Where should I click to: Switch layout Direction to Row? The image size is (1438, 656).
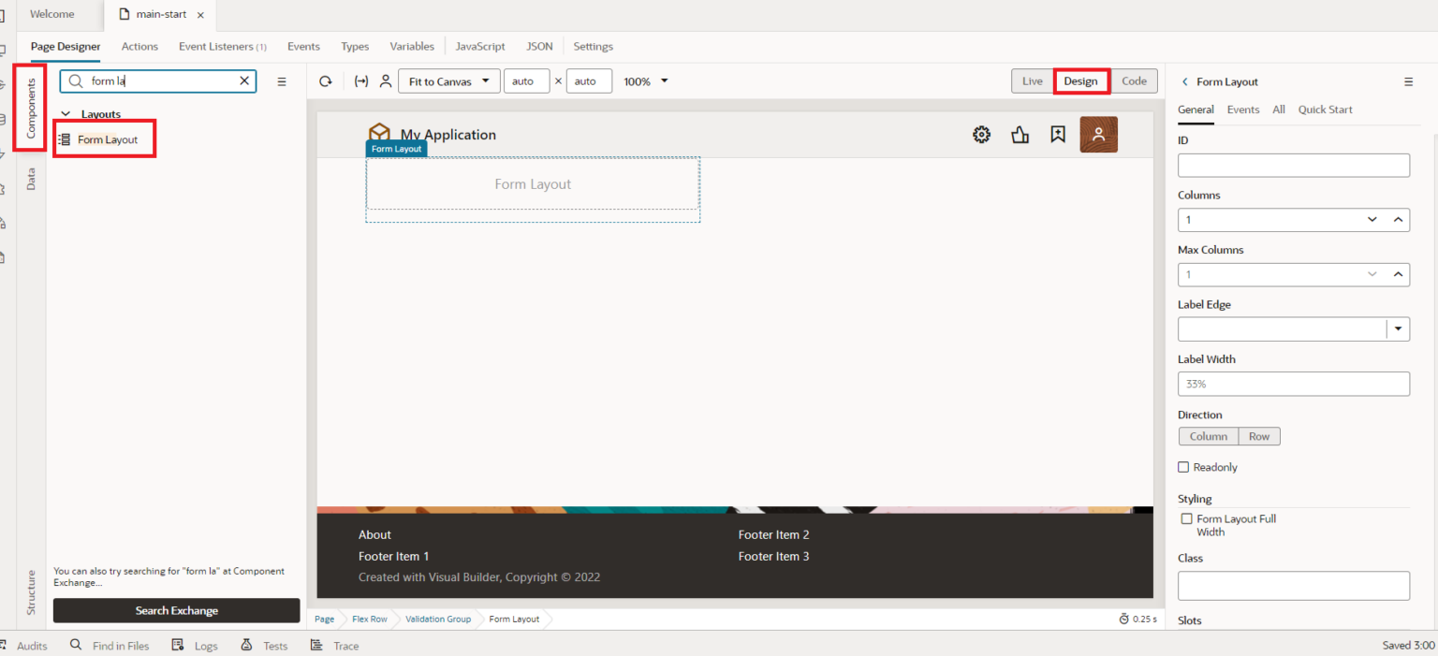tap(1258, 436)
